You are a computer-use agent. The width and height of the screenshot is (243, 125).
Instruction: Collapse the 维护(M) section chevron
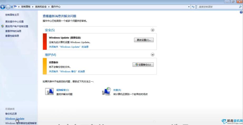coord(153,54)
